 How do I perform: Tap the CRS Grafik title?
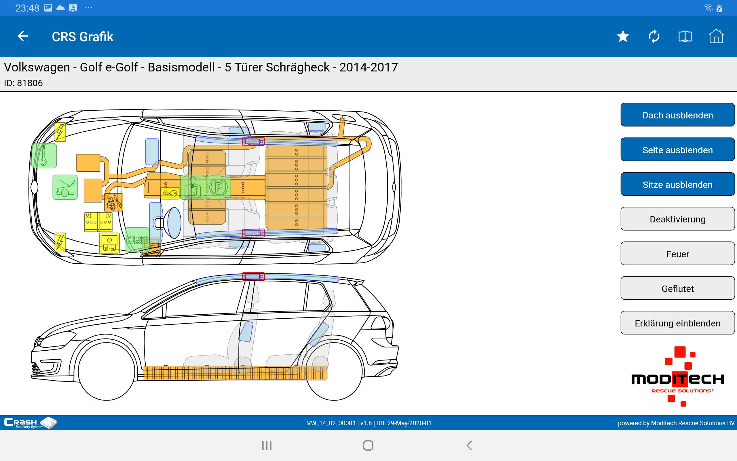pyautogui.click(x=83, y=37)
